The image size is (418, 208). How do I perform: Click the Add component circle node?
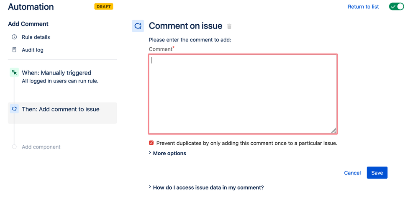14,147
